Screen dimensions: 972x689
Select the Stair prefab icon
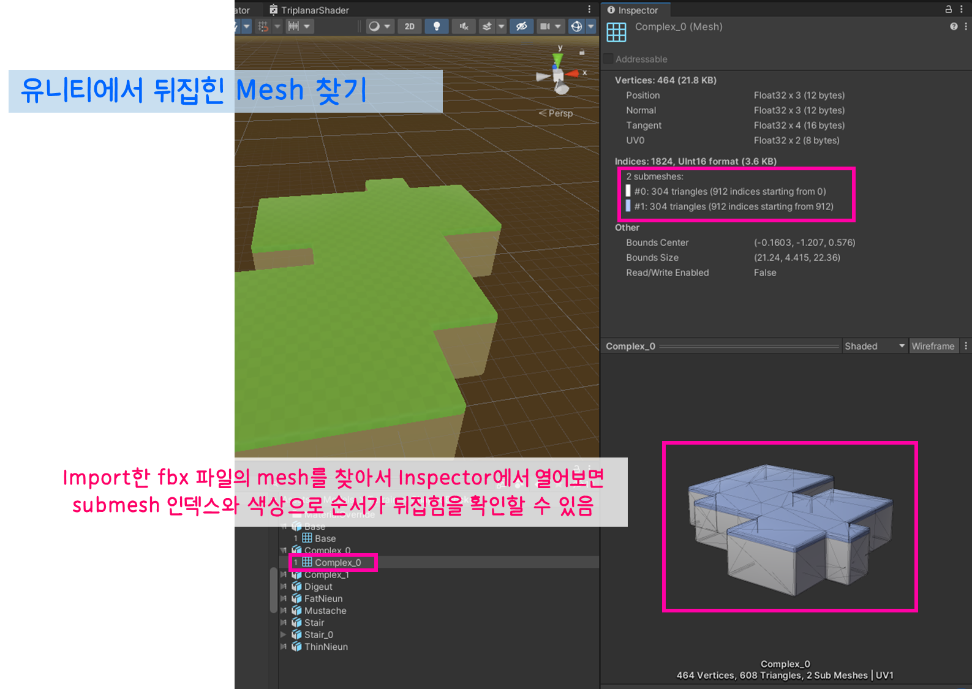pos(296,622)
